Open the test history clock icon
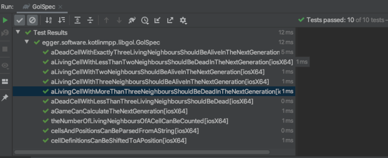The image size is (388, 158). coord(145,20)
